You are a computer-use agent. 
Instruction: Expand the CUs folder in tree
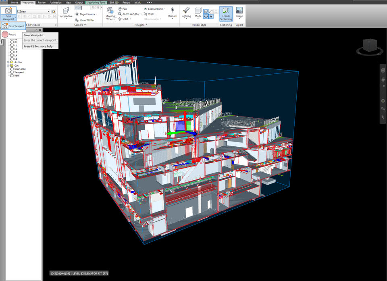(x=8, y=66)
